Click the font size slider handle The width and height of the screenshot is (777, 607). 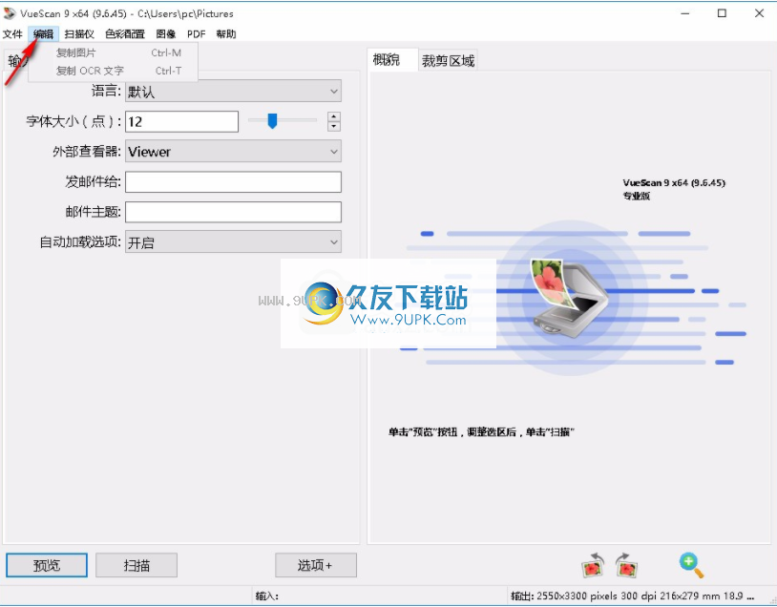272,120
